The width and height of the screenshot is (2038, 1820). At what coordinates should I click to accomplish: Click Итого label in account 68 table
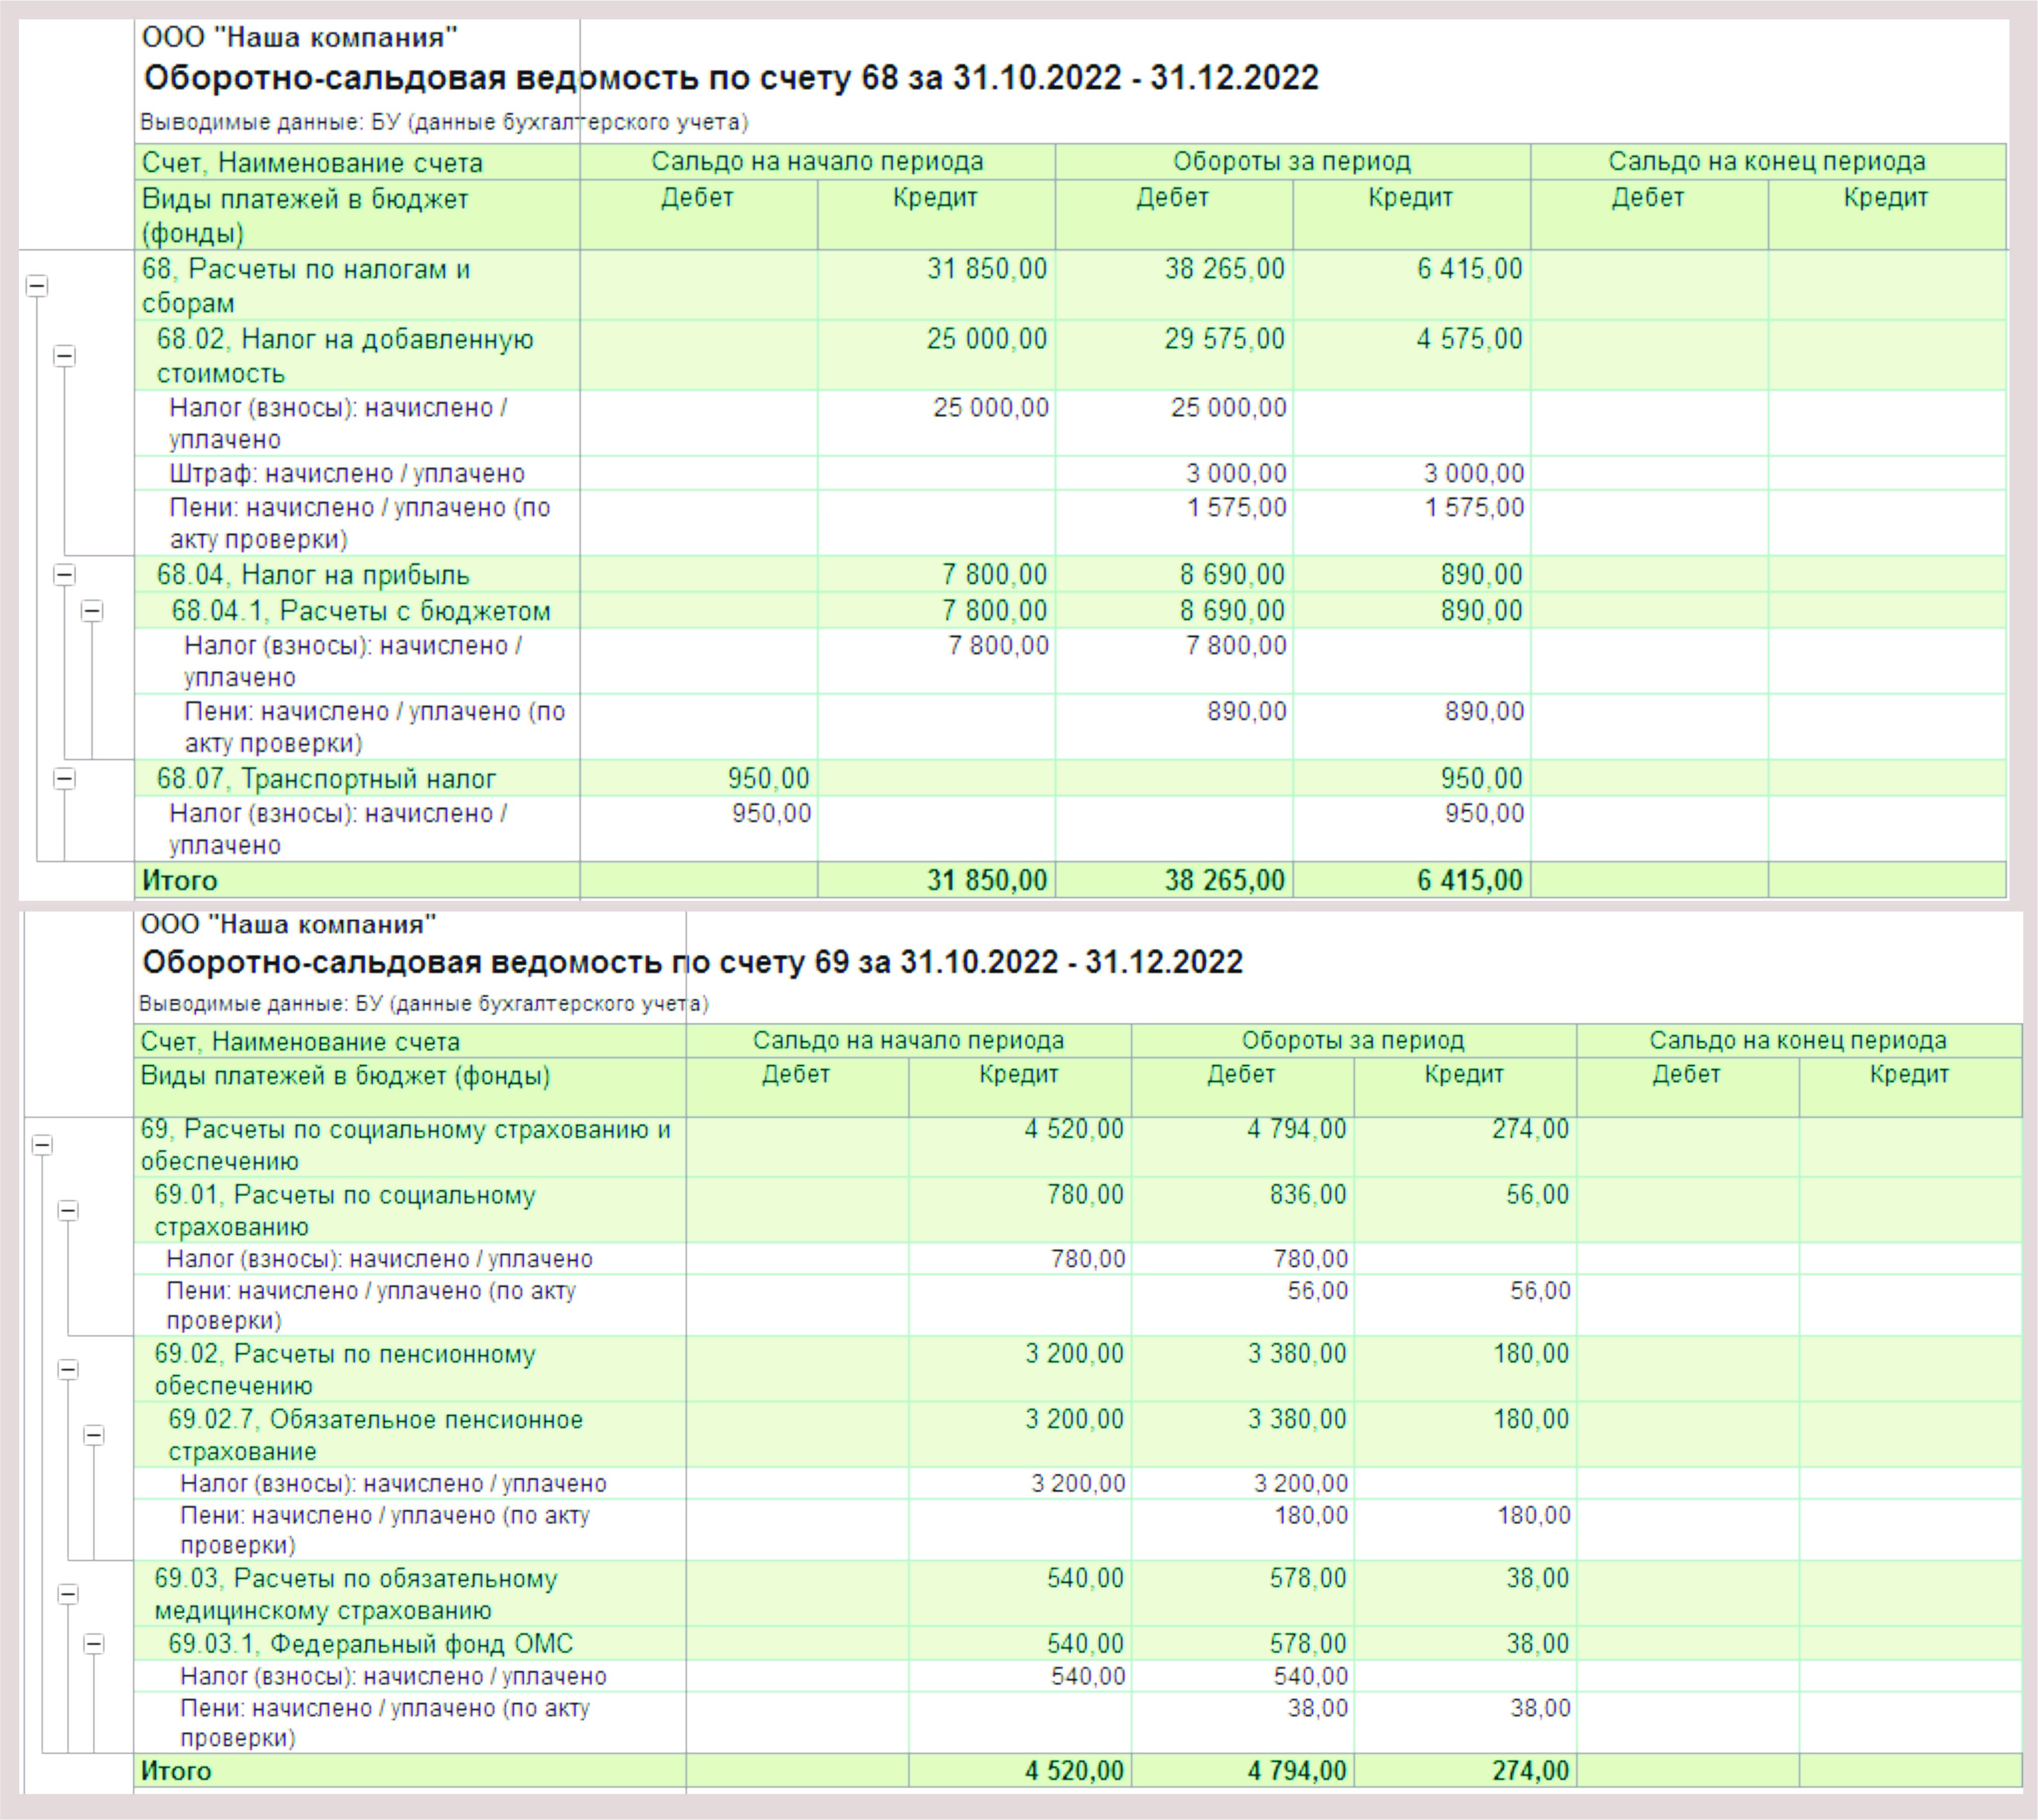click(180, 881)
